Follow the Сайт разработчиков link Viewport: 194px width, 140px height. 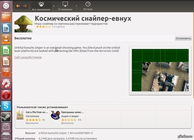(28, 57)
